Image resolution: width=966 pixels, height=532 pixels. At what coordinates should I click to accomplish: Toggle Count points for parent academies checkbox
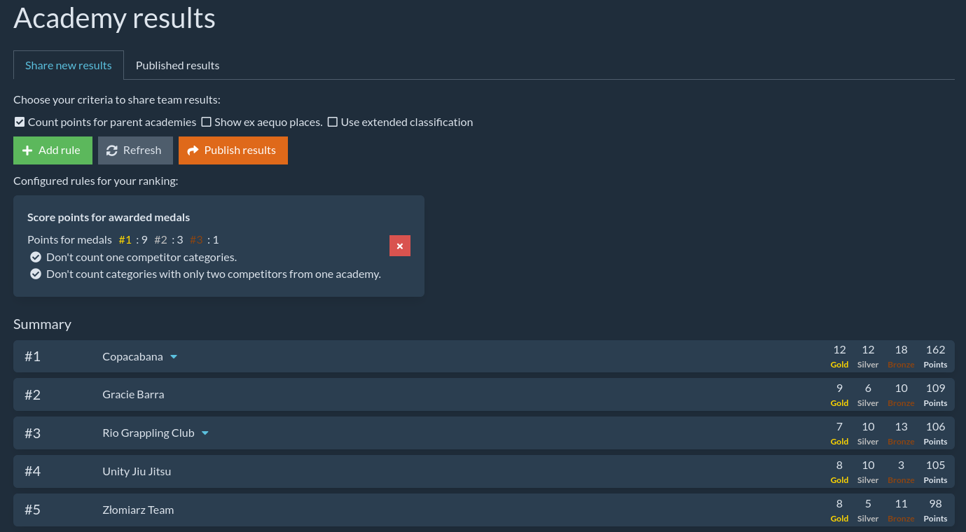coord(20,122)
